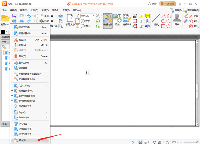This screenshot has width=200, height=144.
Task: Click the Become Member (开通会员) button
Action: 168,4
